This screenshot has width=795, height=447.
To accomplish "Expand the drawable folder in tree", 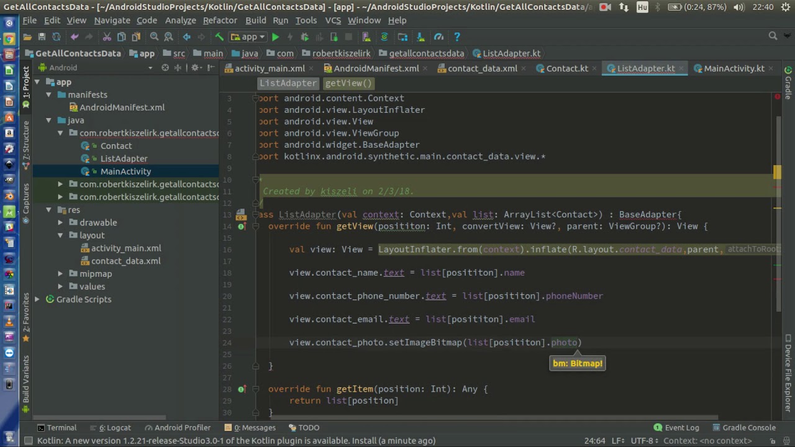I will [60, 223].
